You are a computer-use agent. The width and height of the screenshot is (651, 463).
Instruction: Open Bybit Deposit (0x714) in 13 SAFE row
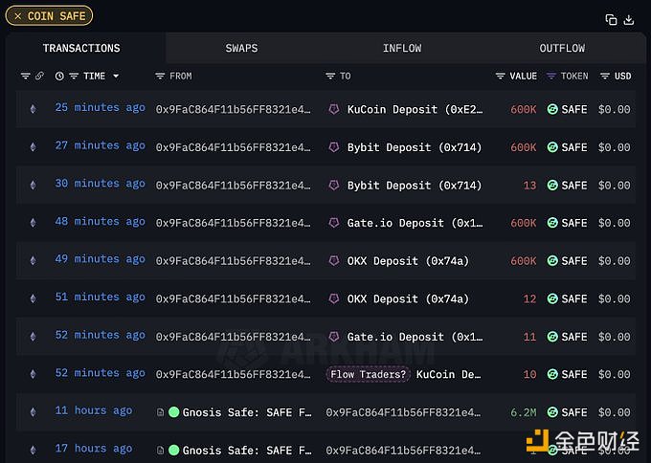415,186
